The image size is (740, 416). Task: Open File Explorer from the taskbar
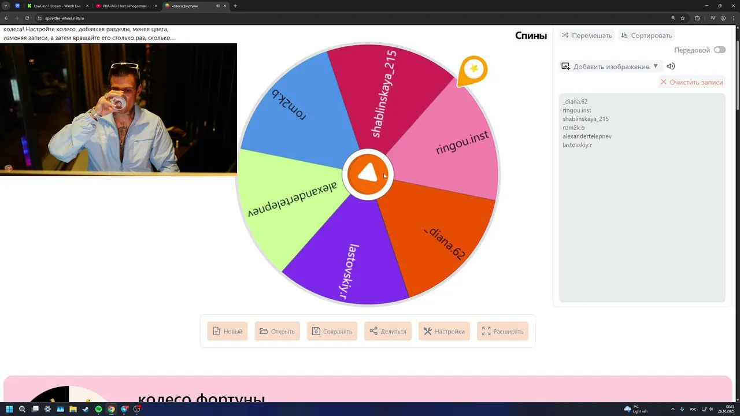click(x=73, y=409)
